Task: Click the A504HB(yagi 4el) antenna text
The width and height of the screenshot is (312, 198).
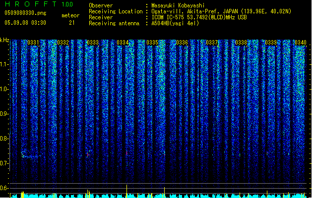Action: tap(175, 23)
